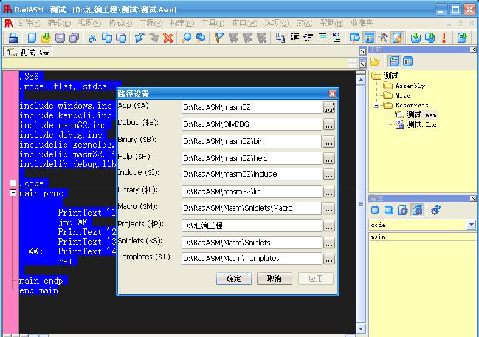Image resolution: width=479 pixels, height=337 pixels.
Task: Toggle the third properties panel filter button
Action: point(403,210)
